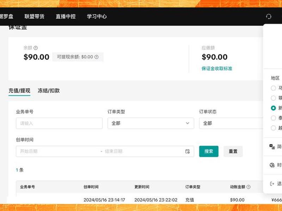Expand the 订单类型 dropdown
The height and width of the screenshot is (211, 282).
(x=151, y=123)
